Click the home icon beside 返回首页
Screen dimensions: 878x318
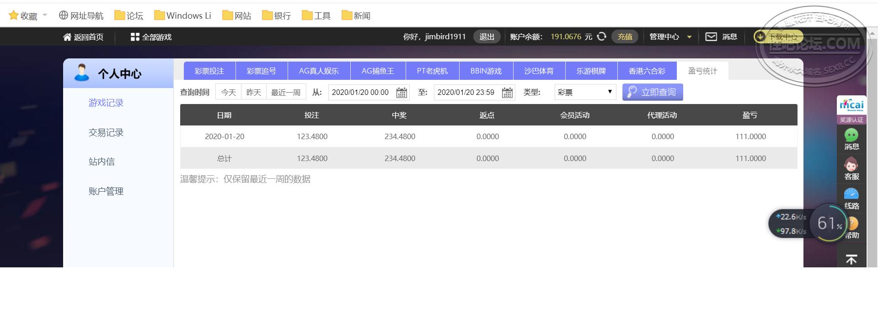pyautogui.click(x=67, y=37)
